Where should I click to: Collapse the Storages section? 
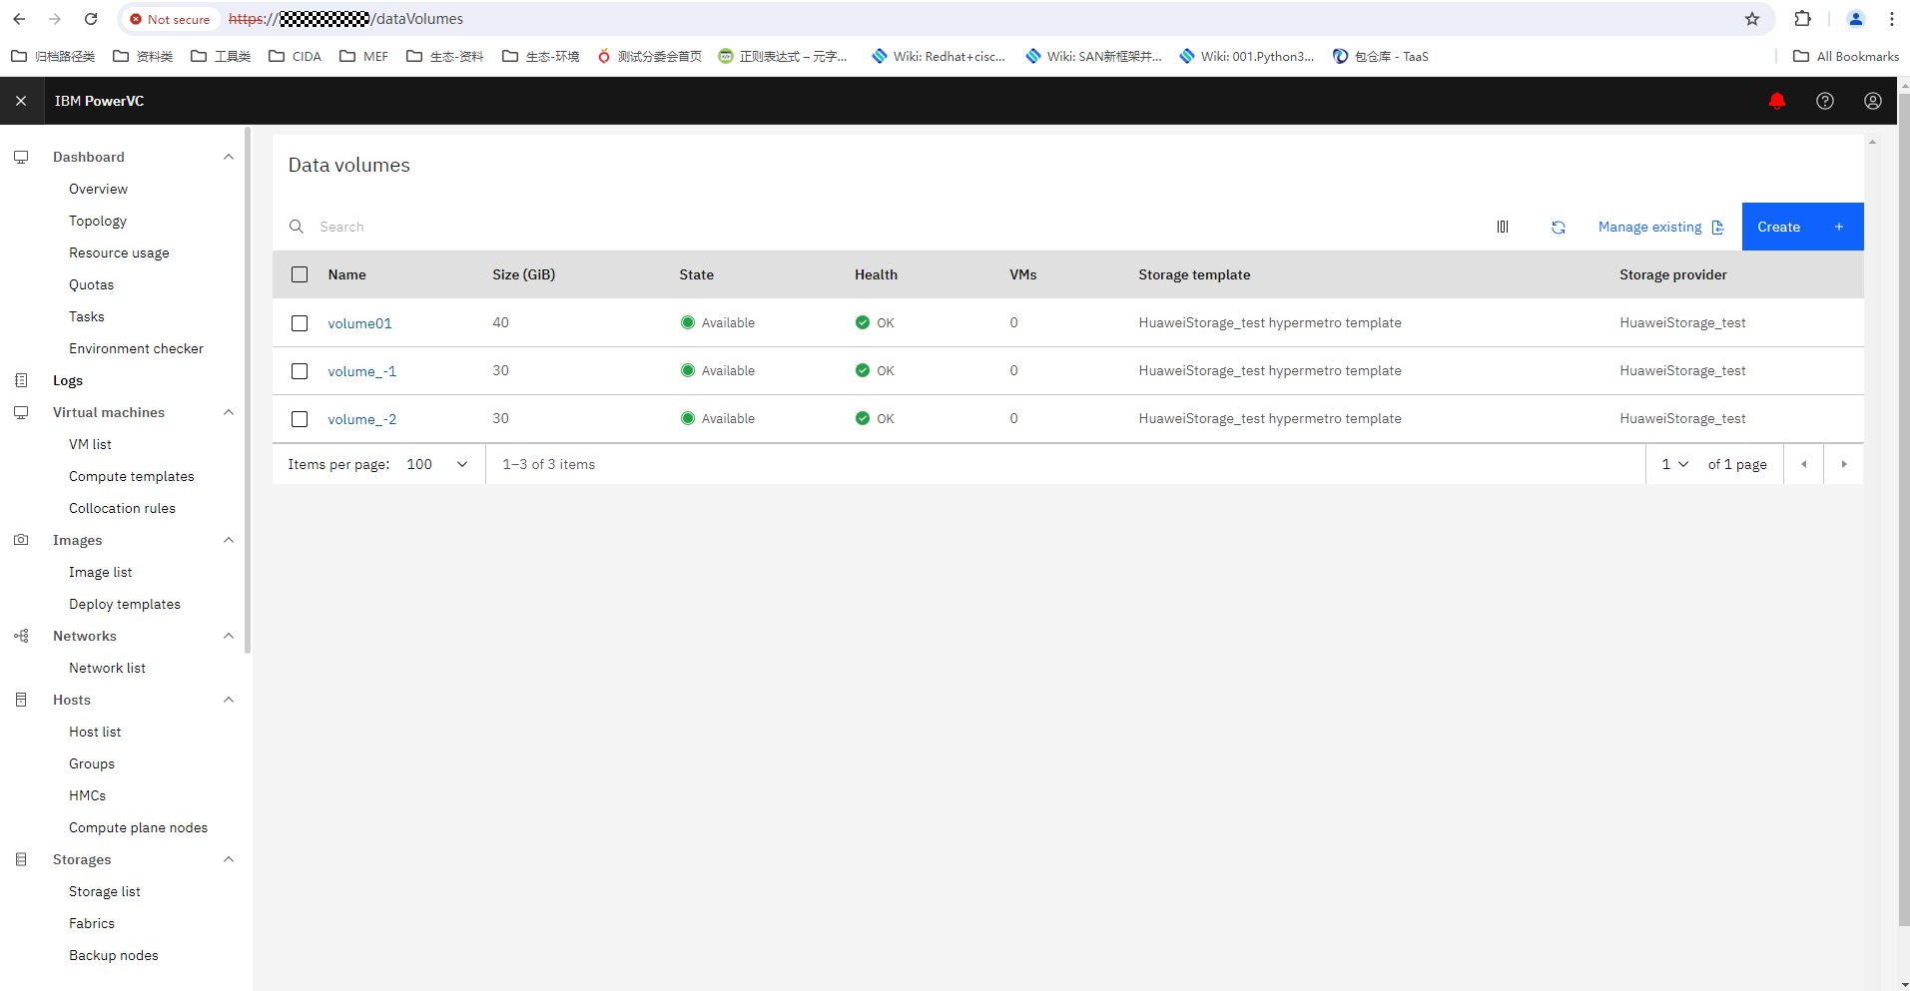(229, 859)
